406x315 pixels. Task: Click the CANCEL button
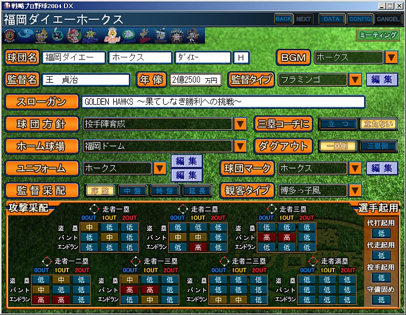coord(388,19)
